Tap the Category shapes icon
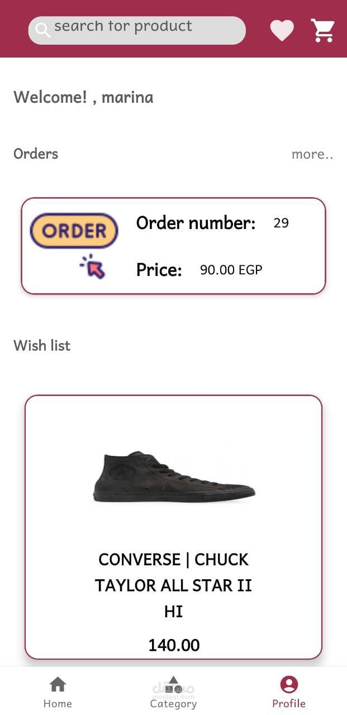347x715 pixels. point(173,684)
